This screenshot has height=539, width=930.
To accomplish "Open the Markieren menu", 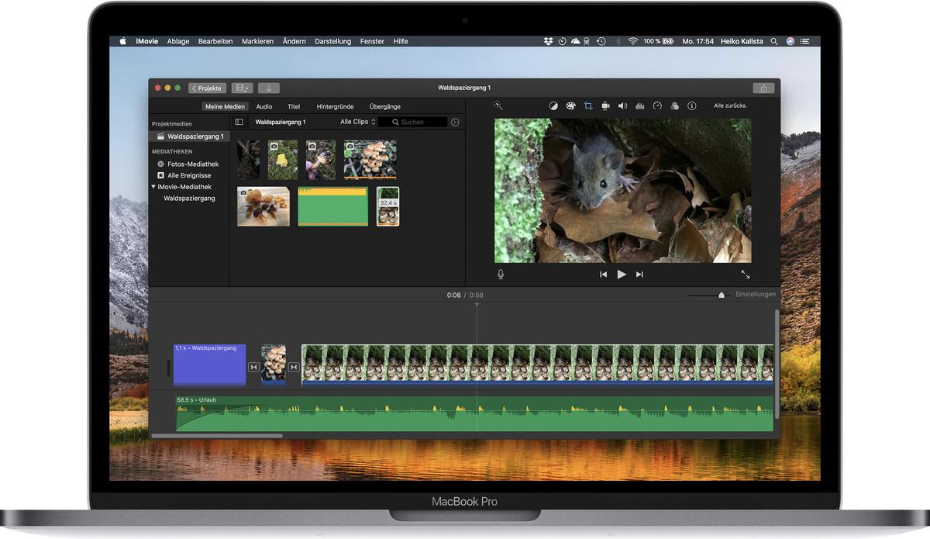I will coord(257,41).
